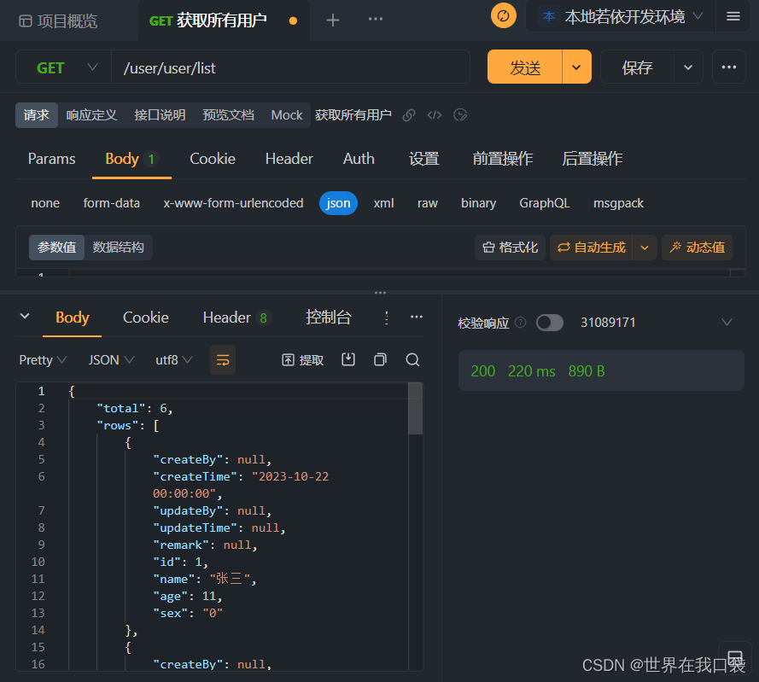This screenshot has height=682, width=759.
Task: Select the GraphQL body type
Action: tap(545, 203)
